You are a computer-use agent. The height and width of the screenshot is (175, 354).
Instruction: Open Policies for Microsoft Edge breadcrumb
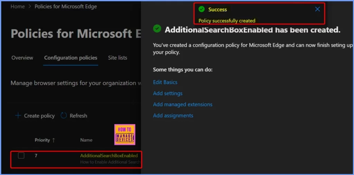[66, 7]
